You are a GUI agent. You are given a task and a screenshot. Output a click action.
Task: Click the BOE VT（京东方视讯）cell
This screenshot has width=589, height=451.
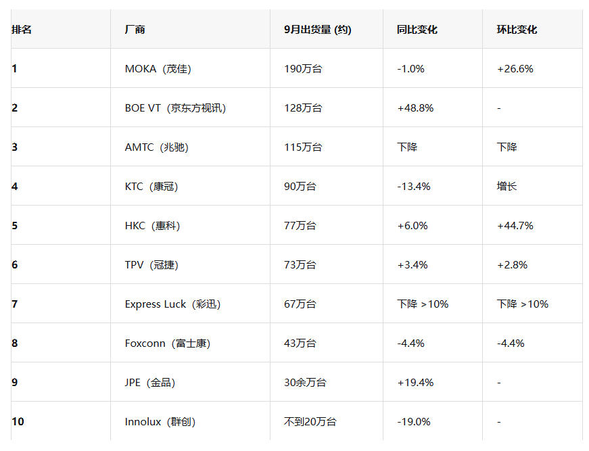coord(176,108)
